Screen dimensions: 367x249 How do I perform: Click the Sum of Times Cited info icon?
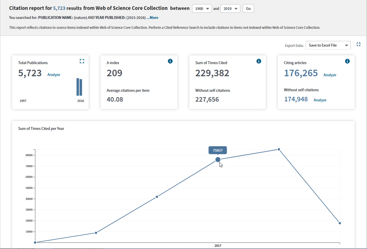(259, 61)
